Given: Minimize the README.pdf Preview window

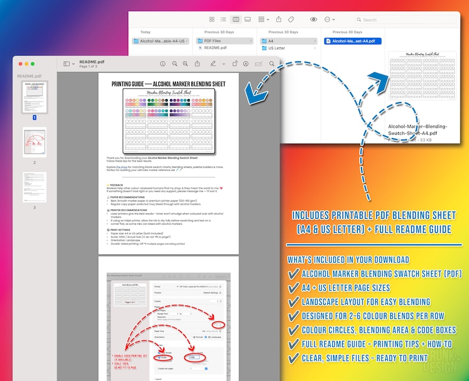Looking at the screenshot, I should [27, 64].
